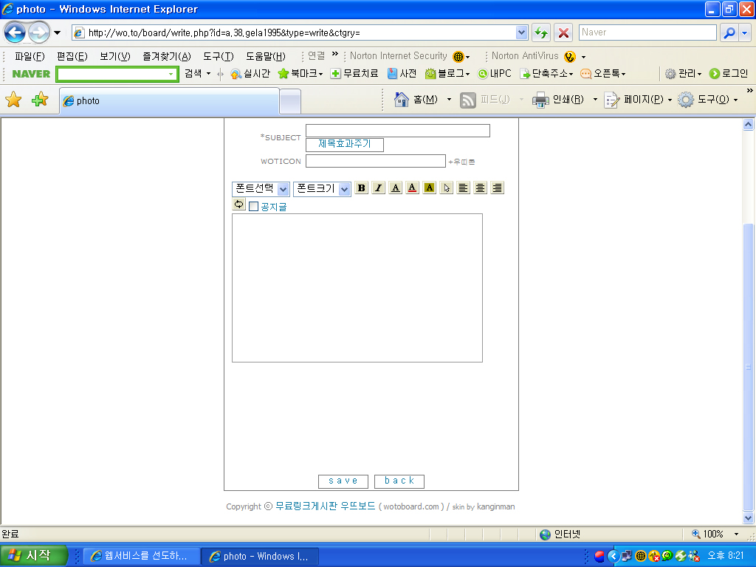This screenshot has width=756, height=567.
Task: Enable the 공지글 notice checkbox
Action: (254, 207)
